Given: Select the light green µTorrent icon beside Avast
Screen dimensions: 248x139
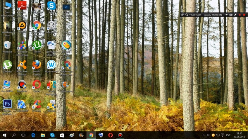Looking at the screenshot, I should click(x=7, y=66).
